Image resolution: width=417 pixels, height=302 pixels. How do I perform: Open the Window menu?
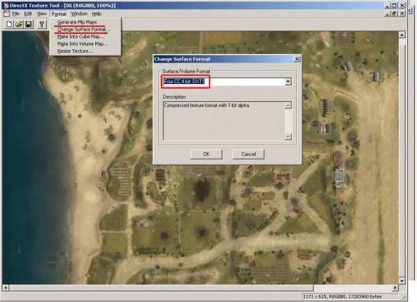[79, 14]
